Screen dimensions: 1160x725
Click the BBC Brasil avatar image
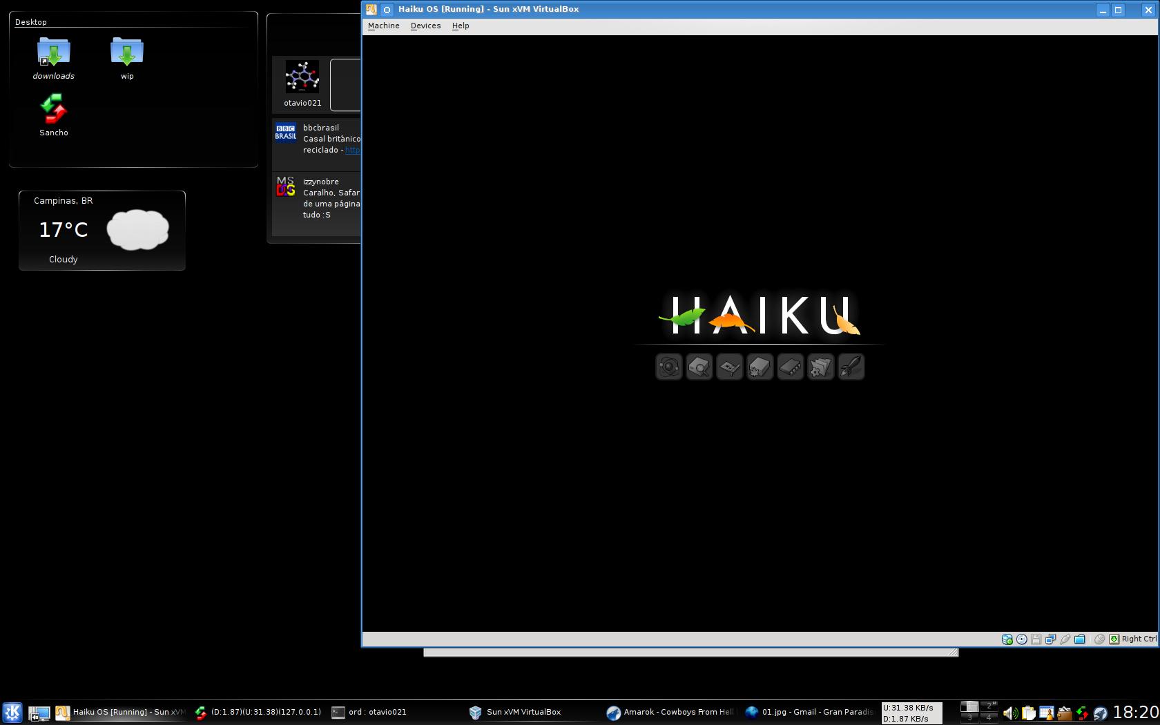coord(286,133)
